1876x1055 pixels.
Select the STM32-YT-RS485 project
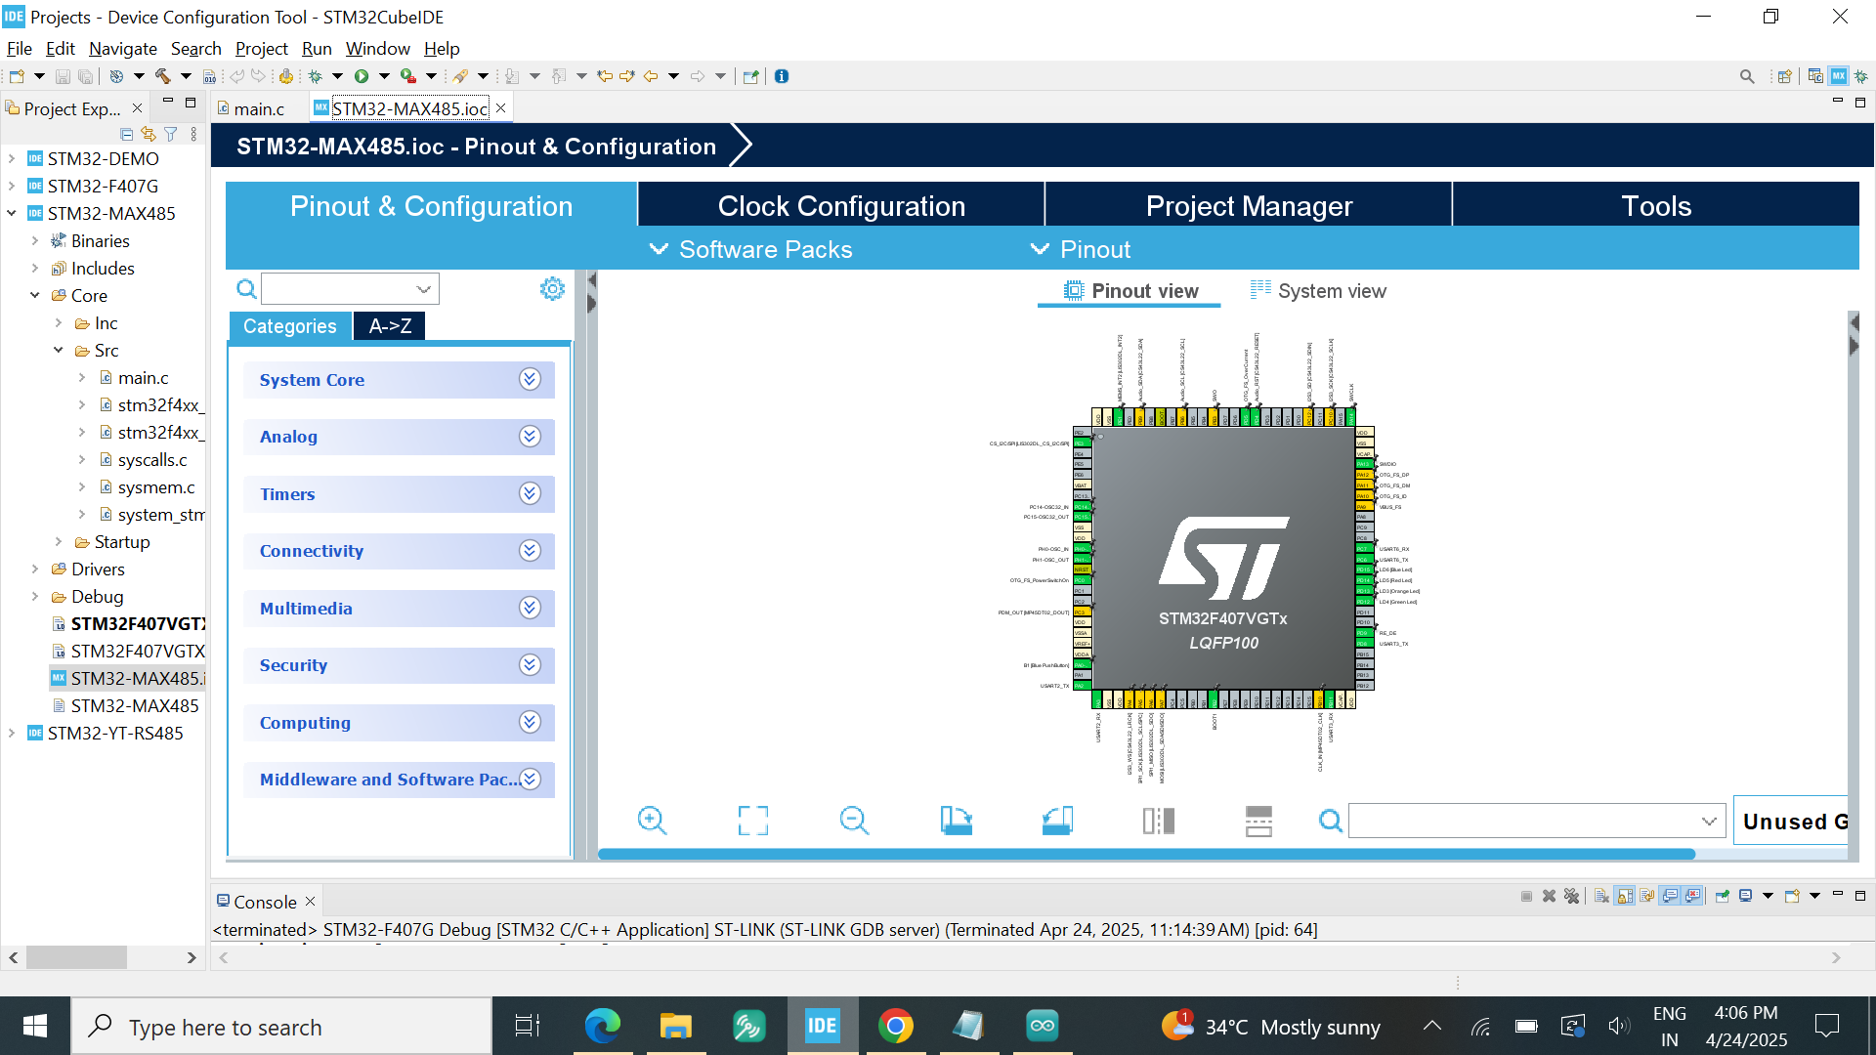(114, 733)
